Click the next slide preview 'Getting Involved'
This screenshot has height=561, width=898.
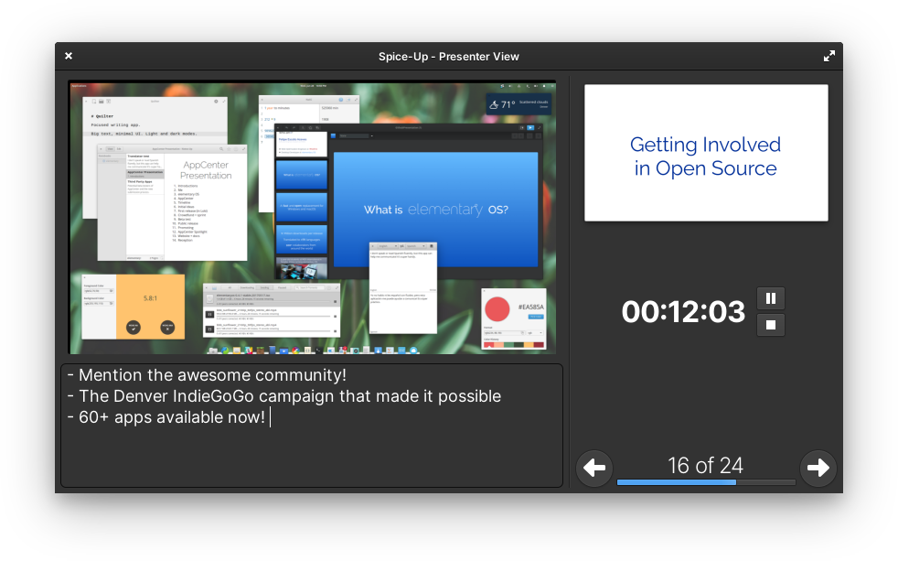click(x=706, y=153)
